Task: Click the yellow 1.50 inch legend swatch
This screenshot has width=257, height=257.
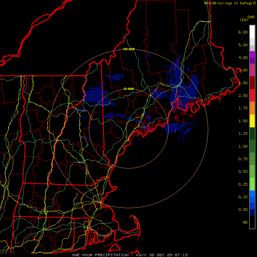Action: 252,121
